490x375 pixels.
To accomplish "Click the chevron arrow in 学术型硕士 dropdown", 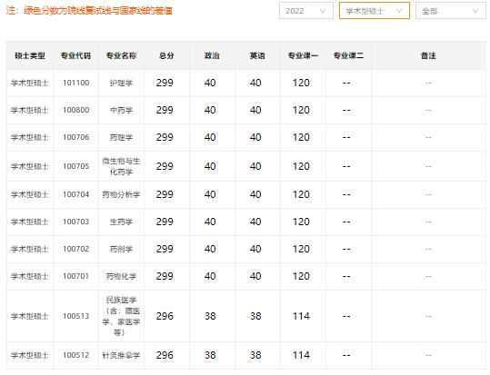I will pos(399,11).
